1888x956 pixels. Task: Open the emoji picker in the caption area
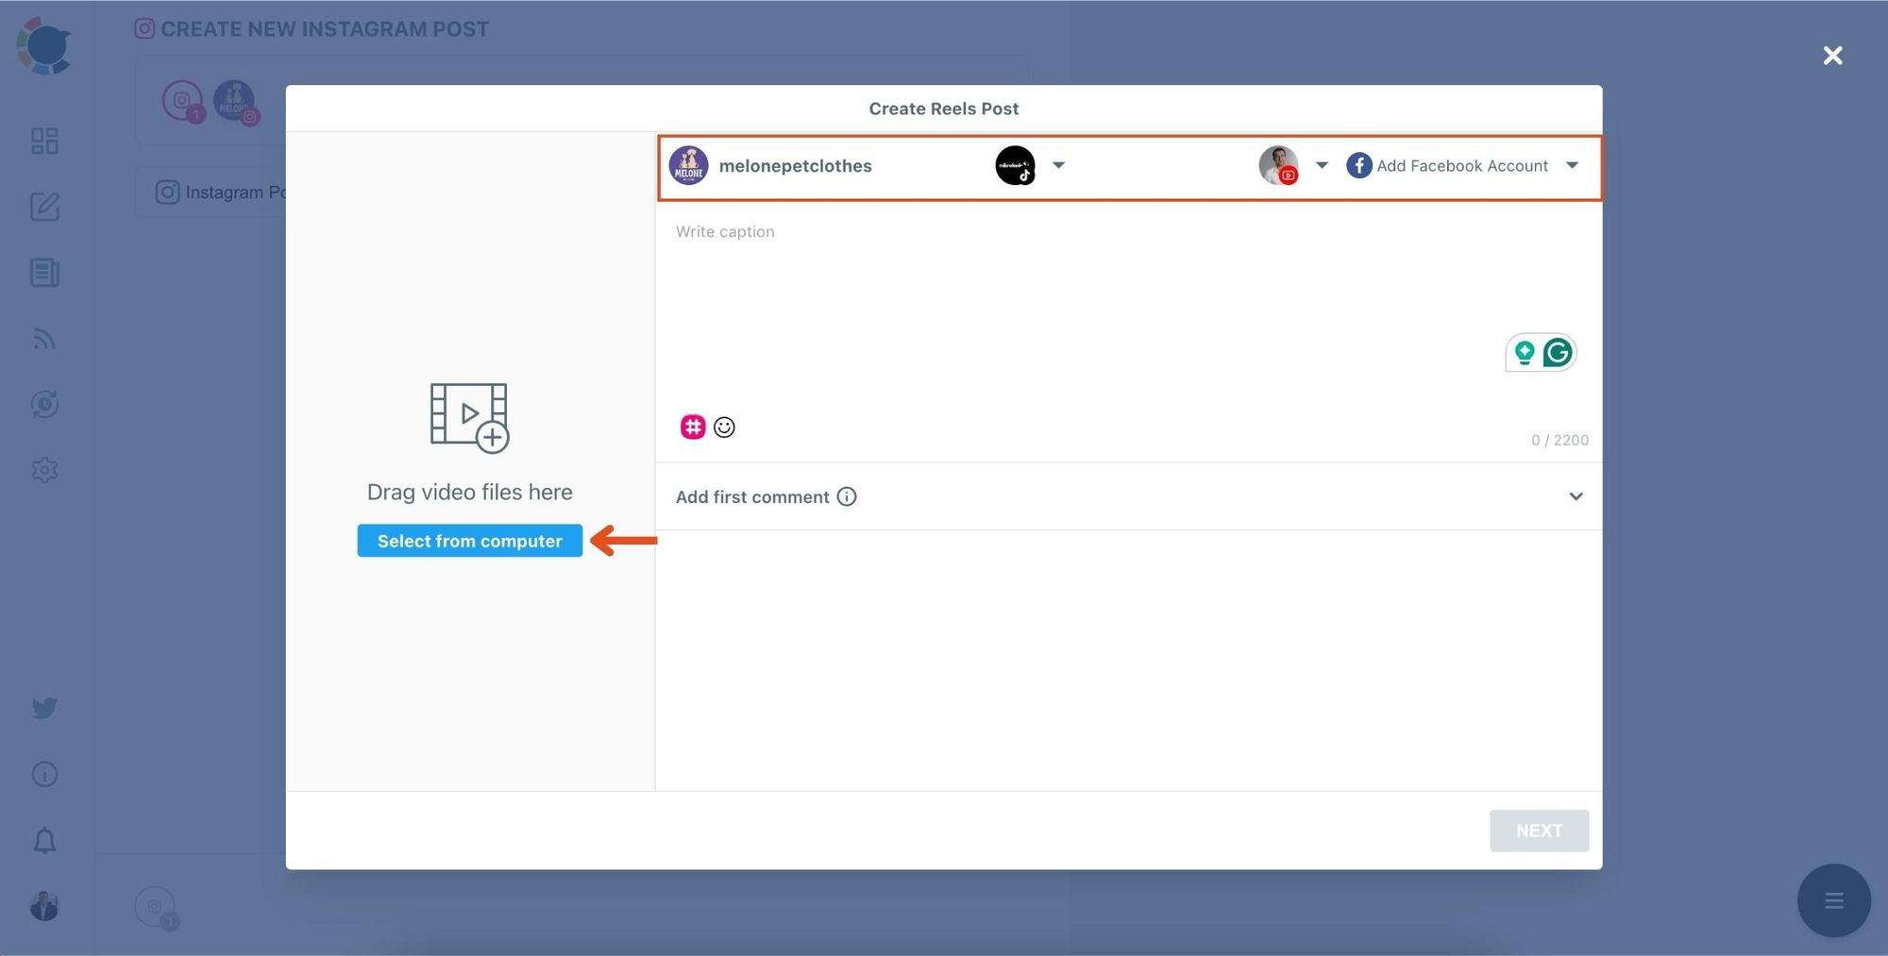coord(724,427)
